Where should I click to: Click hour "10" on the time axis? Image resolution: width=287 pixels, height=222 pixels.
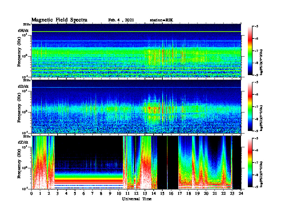(x=118, y=193)
